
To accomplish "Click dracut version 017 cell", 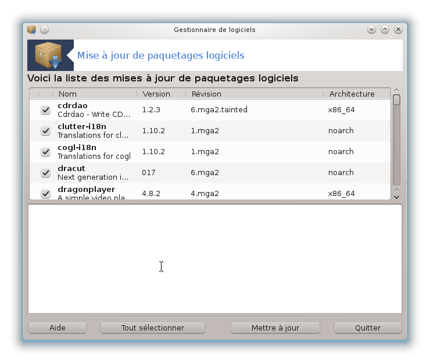I will coord(149,172).
